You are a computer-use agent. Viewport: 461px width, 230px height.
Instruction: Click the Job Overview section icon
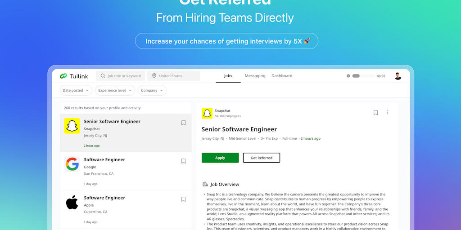(x=205, y=184)
